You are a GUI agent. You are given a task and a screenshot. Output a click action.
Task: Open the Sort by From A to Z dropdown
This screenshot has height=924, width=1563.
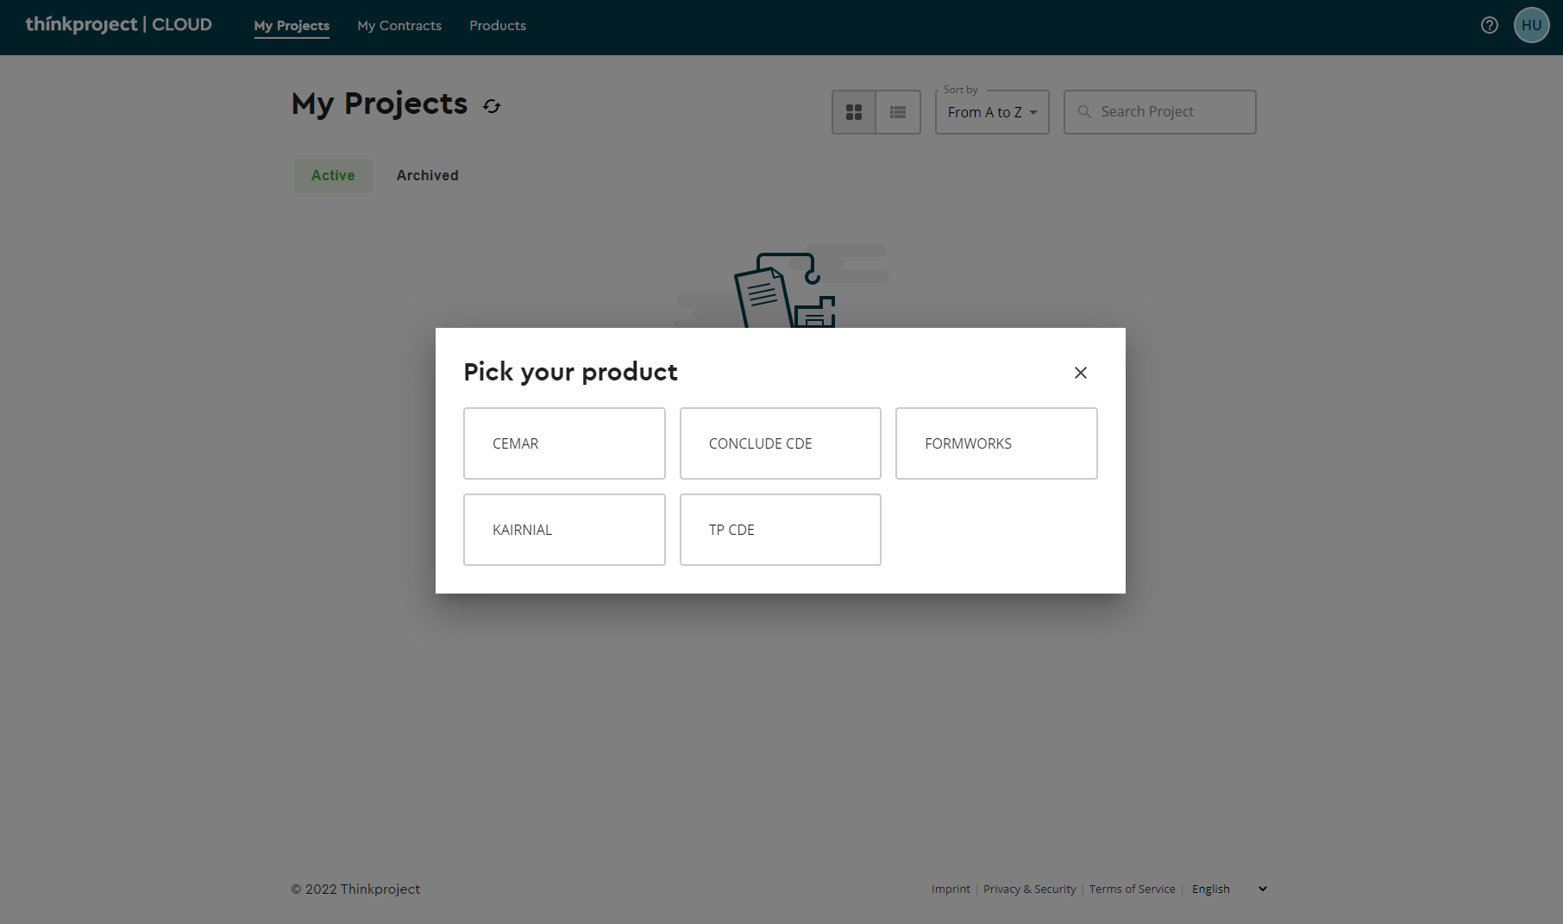click(x=992, y=112)
